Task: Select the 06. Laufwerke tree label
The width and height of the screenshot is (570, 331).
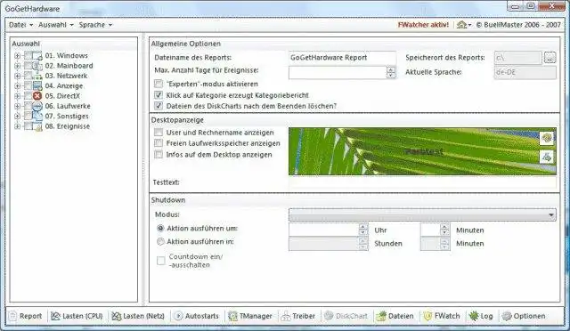Action: coord(68,106)
